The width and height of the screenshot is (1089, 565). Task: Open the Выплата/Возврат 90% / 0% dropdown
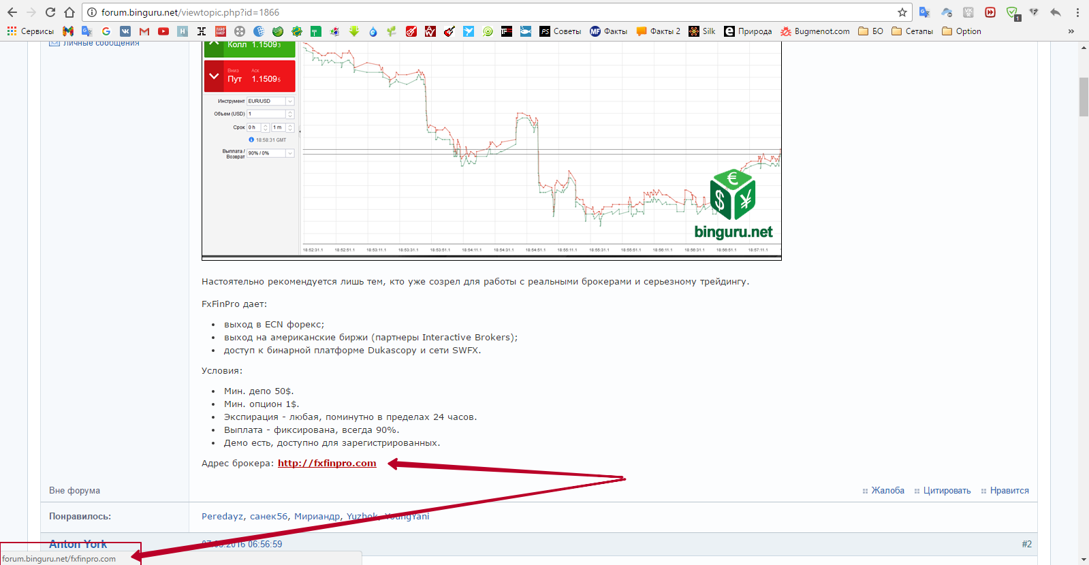(x=270, y=153)
